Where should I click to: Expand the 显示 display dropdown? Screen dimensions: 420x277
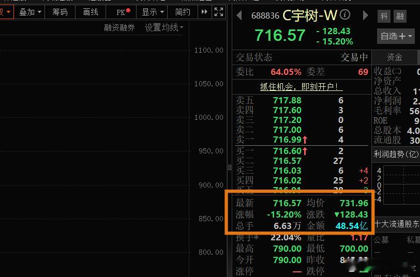click(152, 12)
